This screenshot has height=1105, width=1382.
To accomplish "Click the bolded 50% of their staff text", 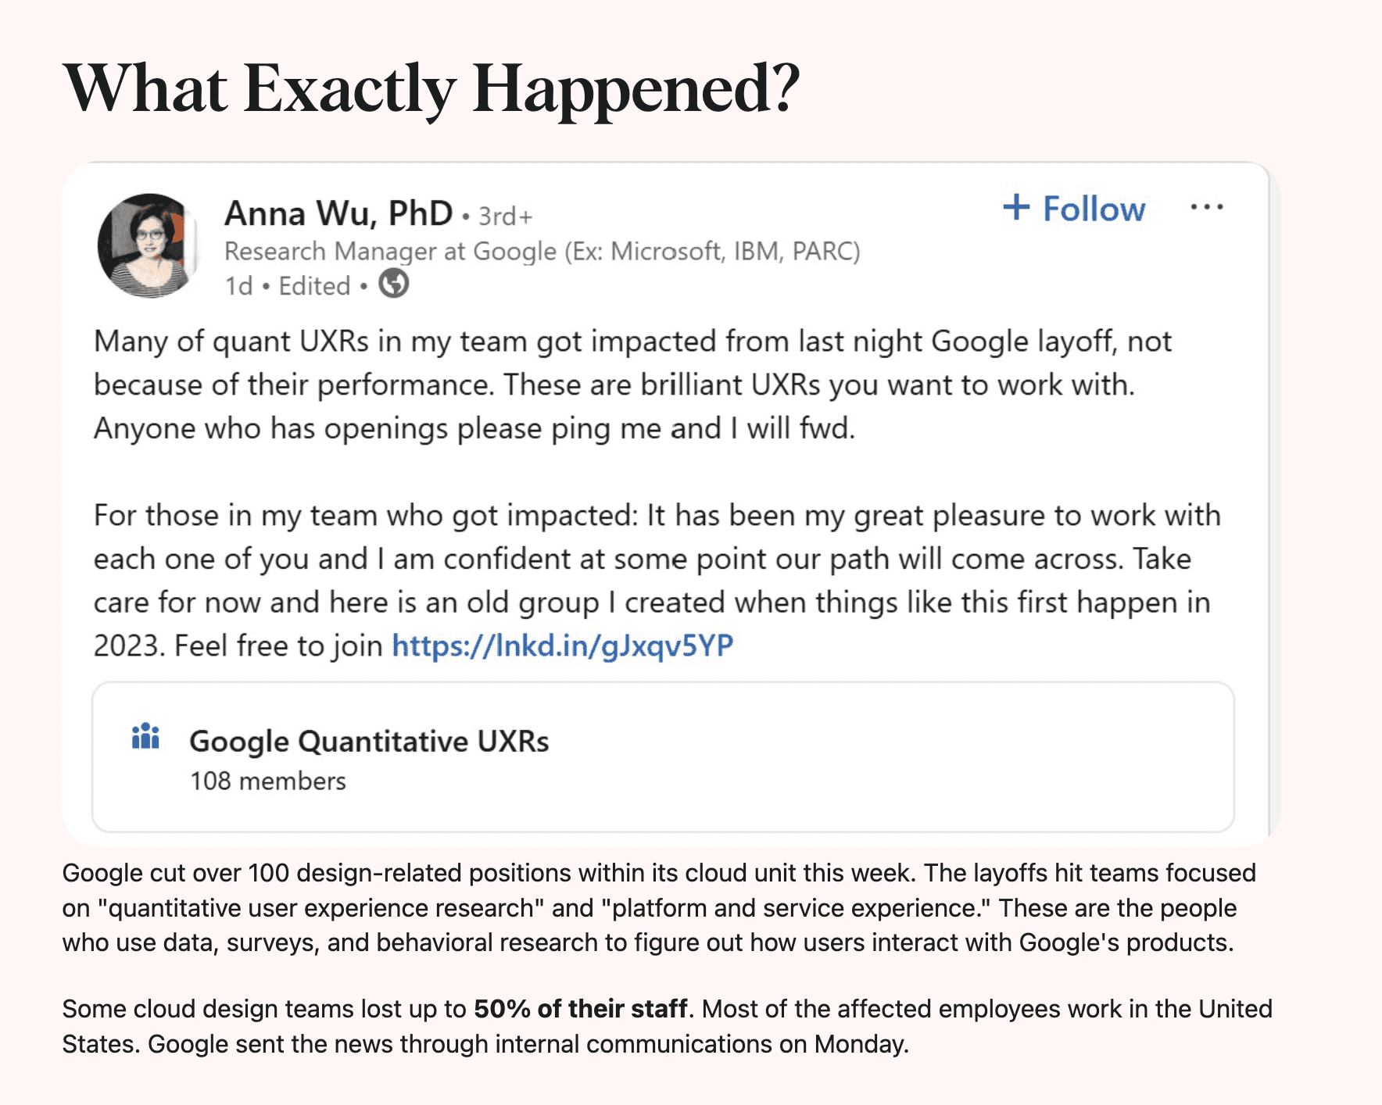I will [579, 1008].
